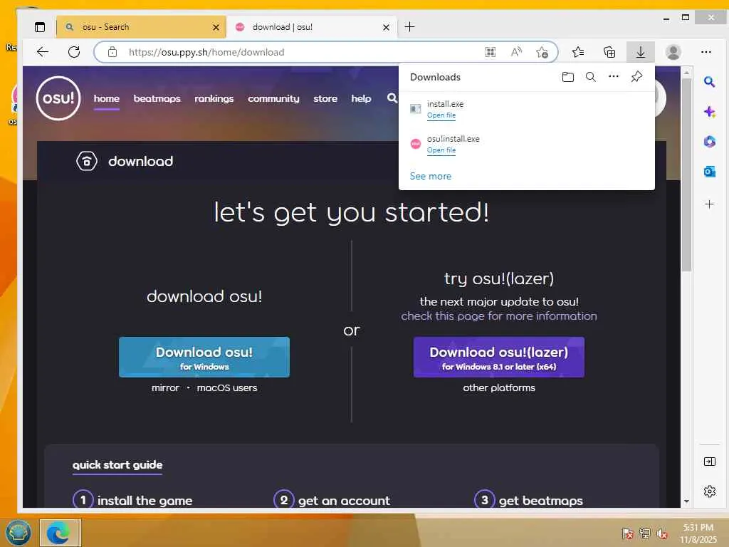The height and width of the screenshot is (547, 729).
Task: Open the rankings menu item
Action: click(x=214, y=98)
